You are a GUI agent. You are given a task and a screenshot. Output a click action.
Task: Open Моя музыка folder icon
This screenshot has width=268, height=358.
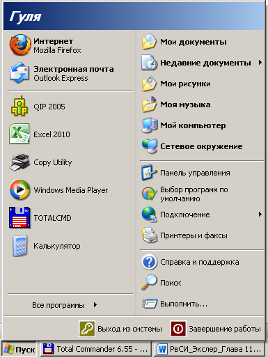[x=149, y=104]
